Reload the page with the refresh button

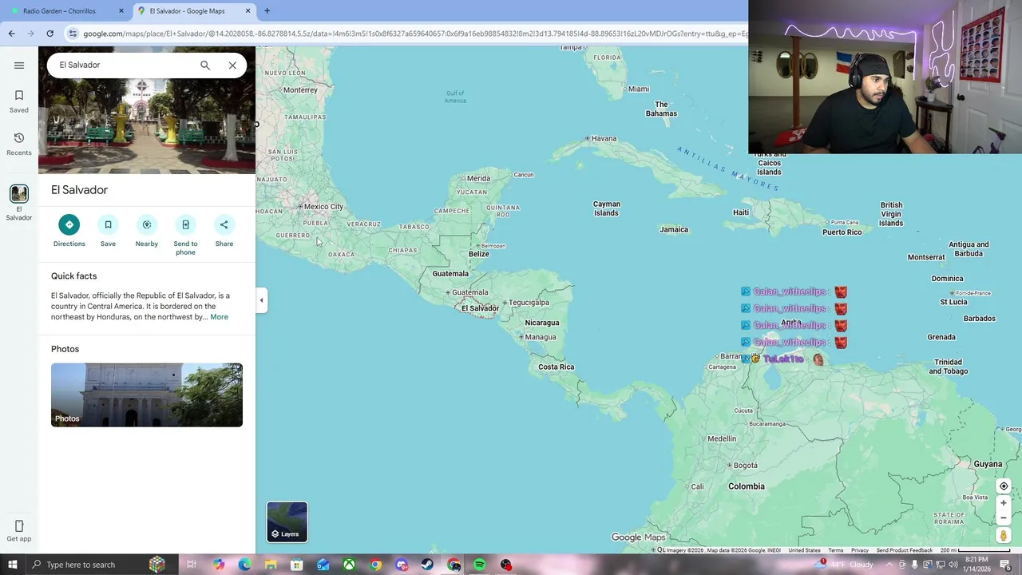50,34
